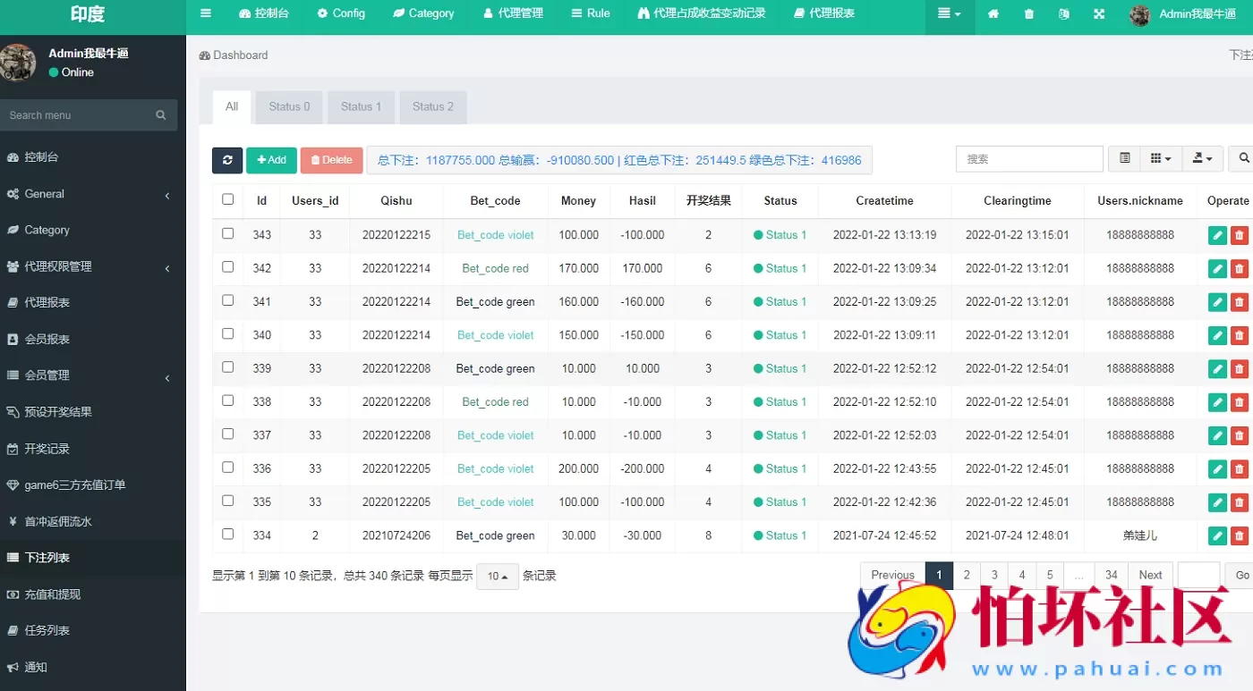Screen dimensions: 1253x691
Task: Click the search icon in the sidebar search box
Action: tap(160, 114)
